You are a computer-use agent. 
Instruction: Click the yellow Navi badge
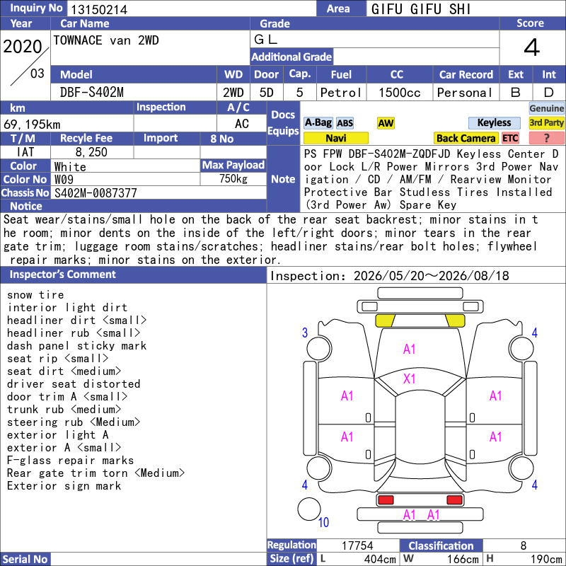[336, 138]
